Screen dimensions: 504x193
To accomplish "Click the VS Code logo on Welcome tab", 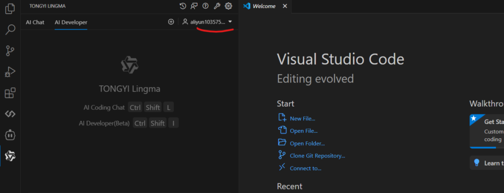I will click(x=246, y=6).
